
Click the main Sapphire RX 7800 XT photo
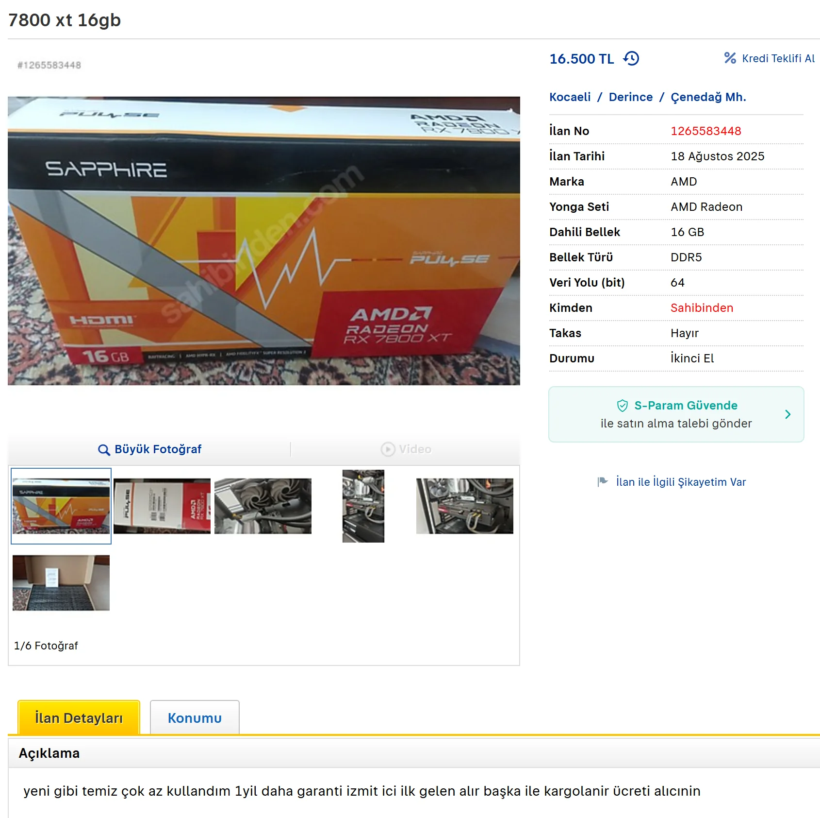264,241
